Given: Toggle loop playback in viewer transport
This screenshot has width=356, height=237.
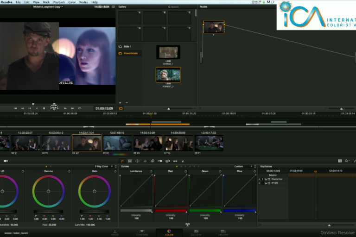Looking at the screenshot, I should coord(80,108).
